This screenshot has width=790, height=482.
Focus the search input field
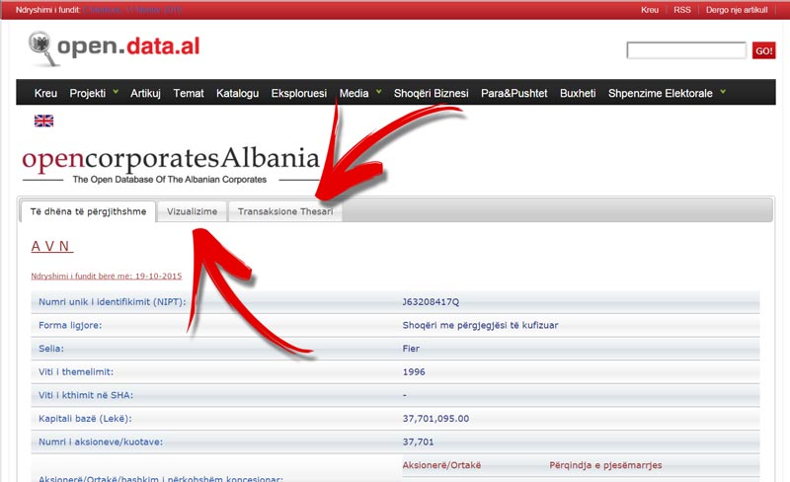[686, 50]
